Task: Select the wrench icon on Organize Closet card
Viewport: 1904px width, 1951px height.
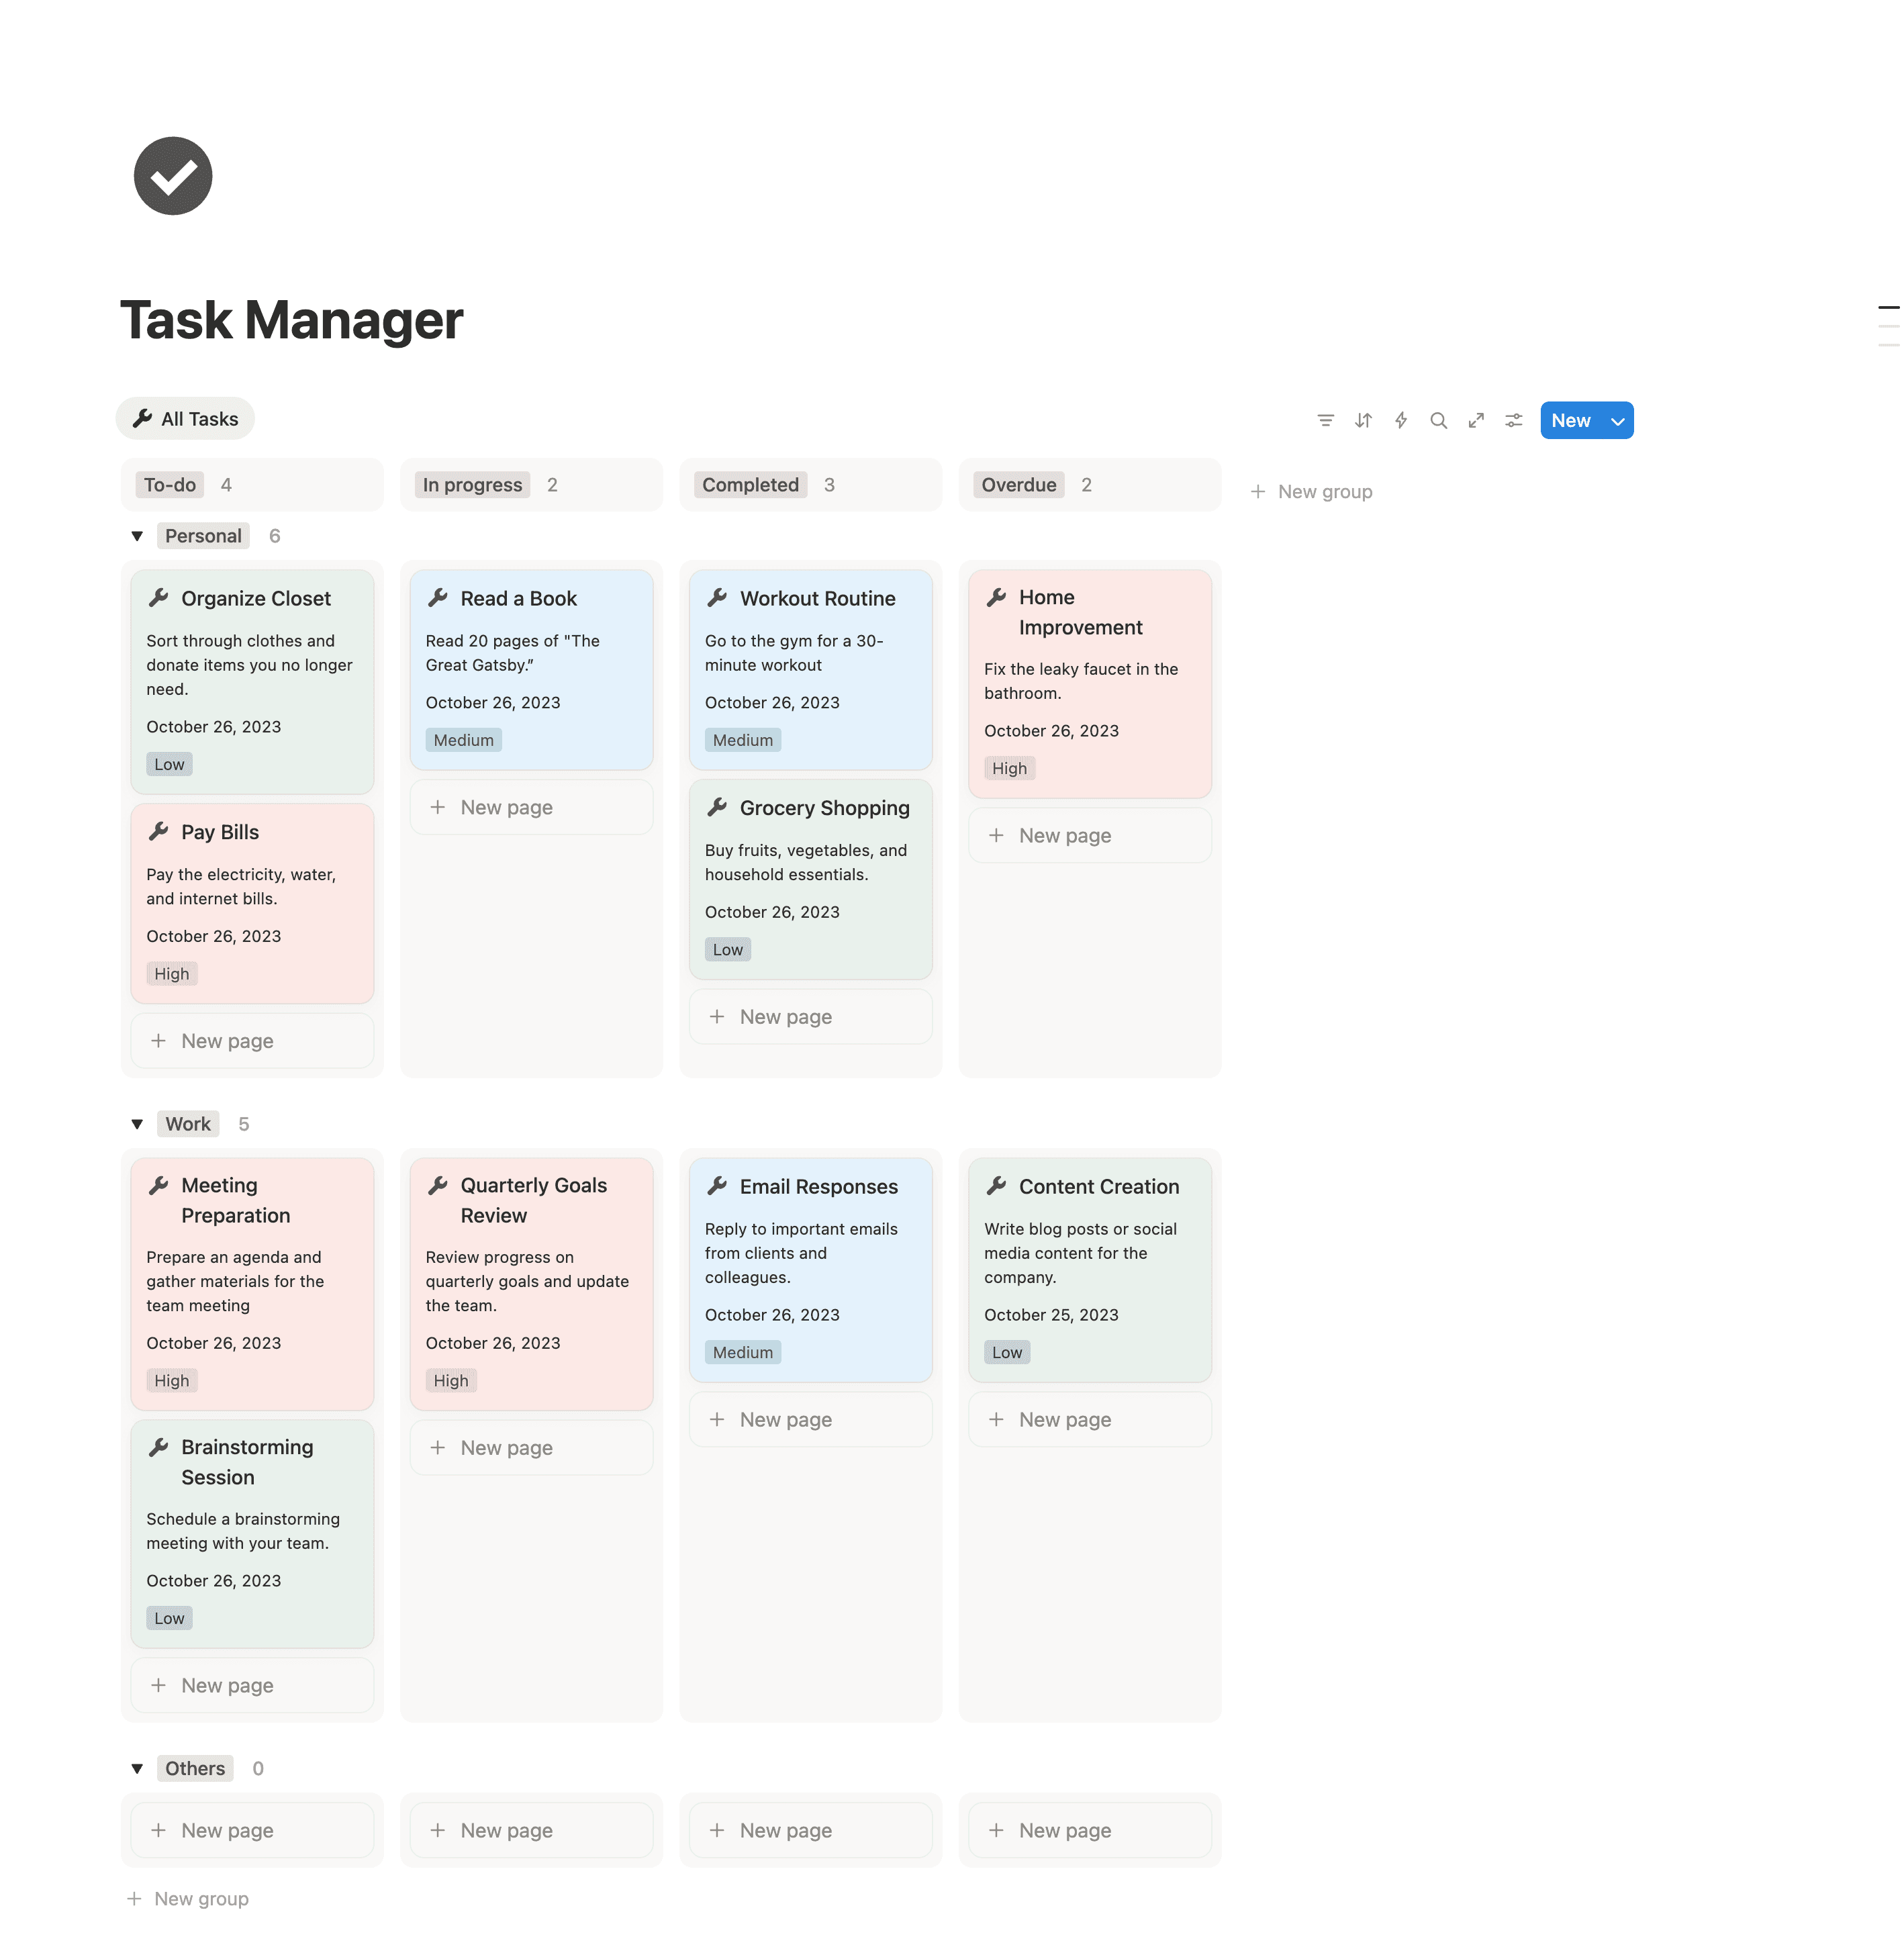Action: click(160, 597)
